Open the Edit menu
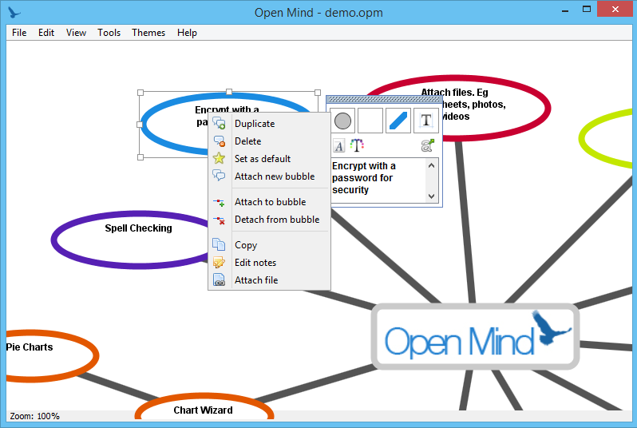 coord(46,33)
